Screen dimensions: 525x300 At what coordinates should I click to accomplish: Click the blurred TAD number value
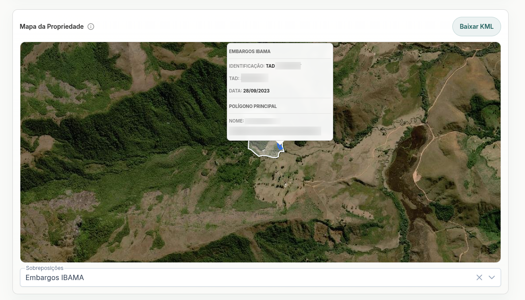tap(254, 78)
